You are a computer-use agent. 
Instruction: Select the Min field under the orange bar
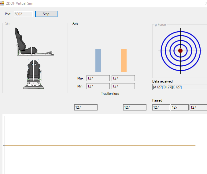point(123,86)
